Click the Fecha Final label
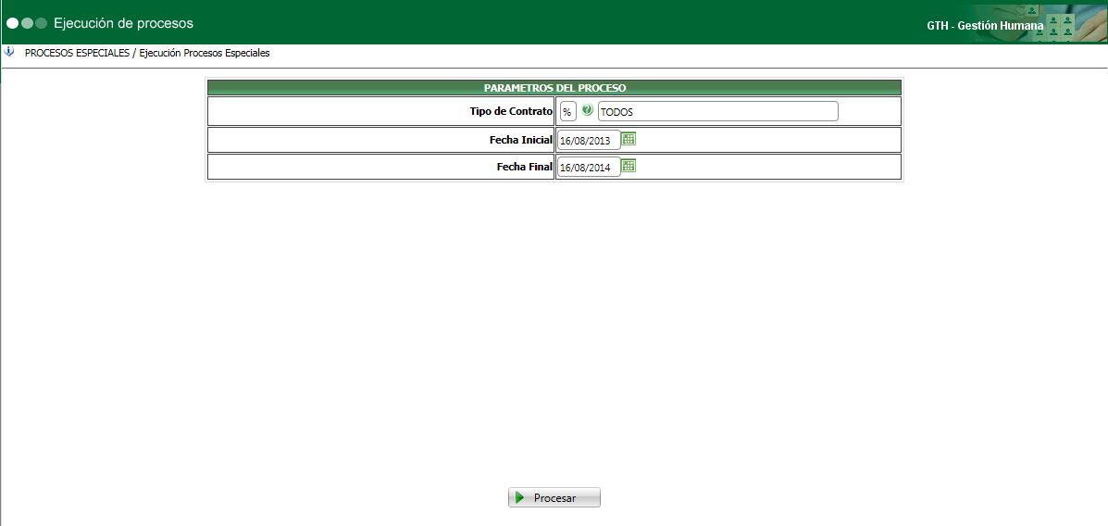The width and height of the screenshot is (1108, 526). click(525, 167)
